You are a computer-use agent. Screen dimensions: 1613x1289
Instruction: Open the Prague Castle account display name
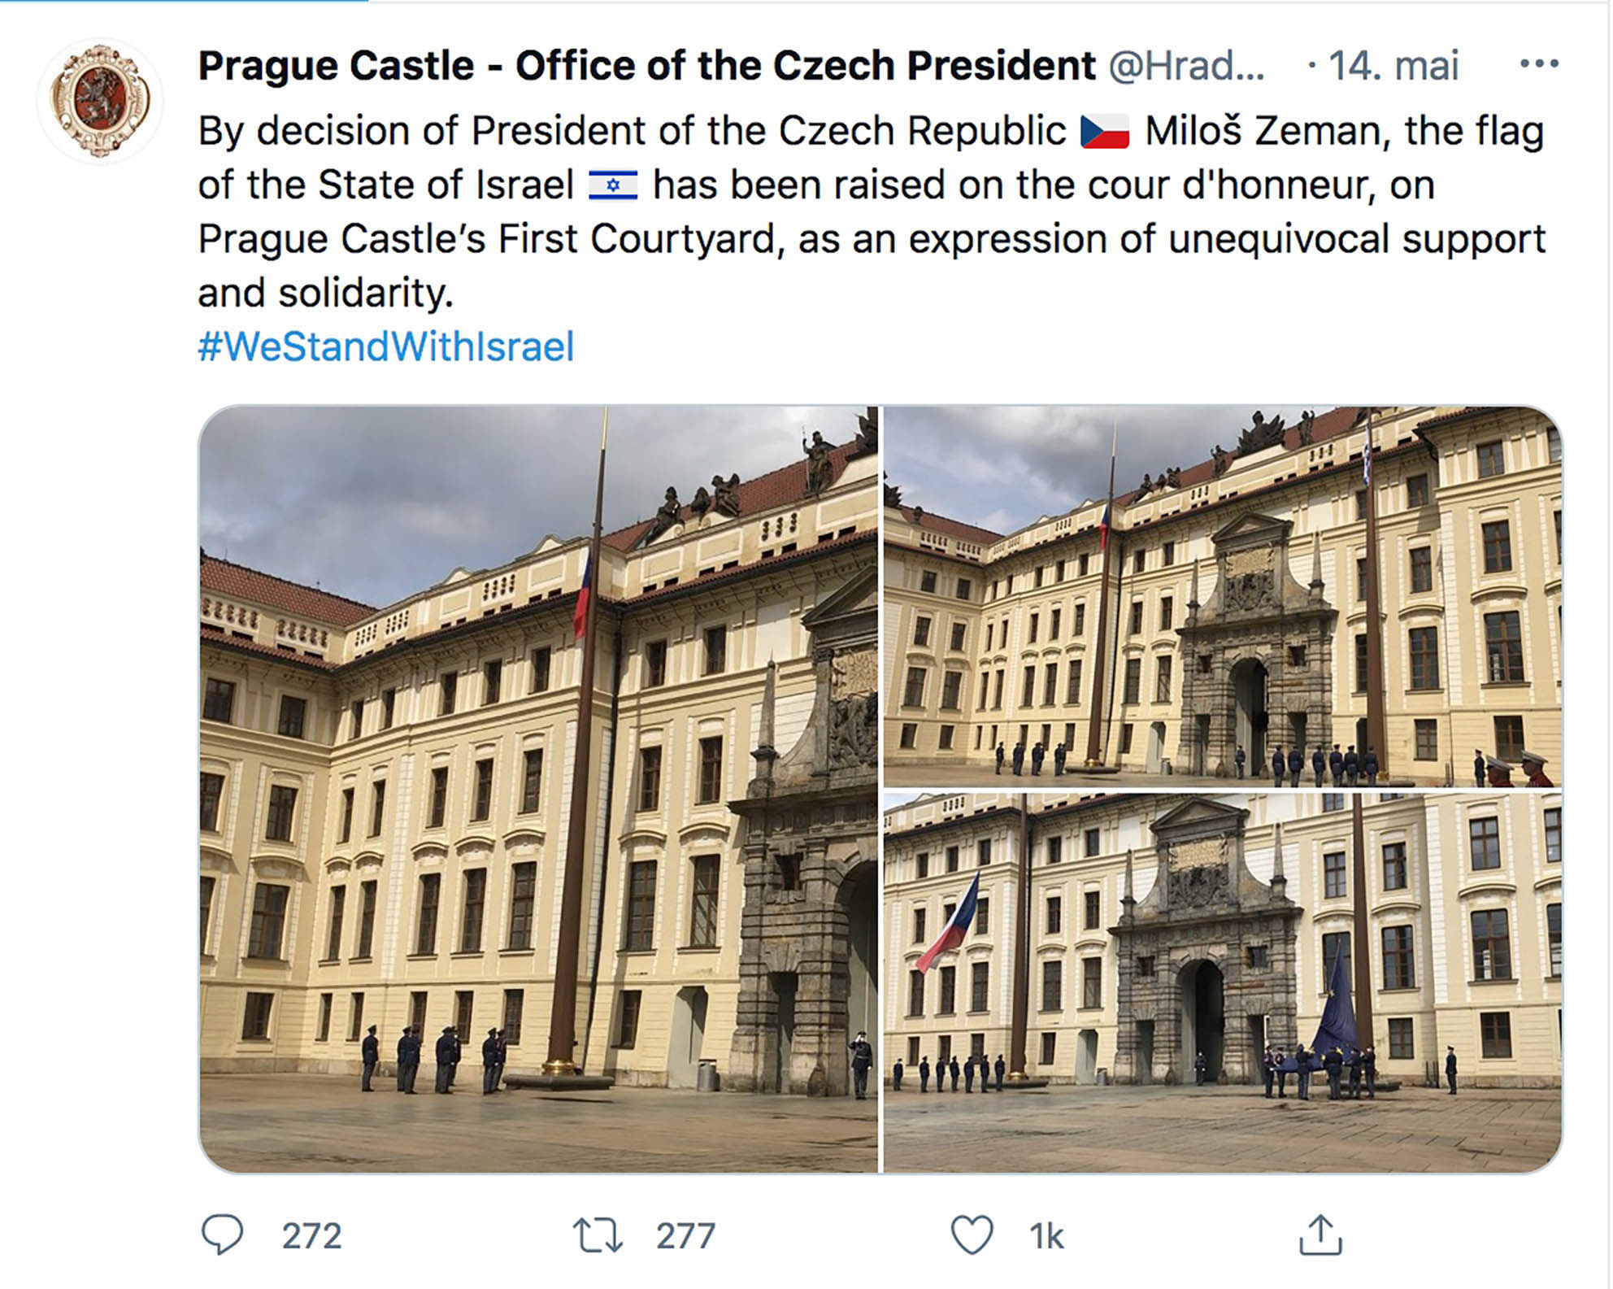tap(647, 65)
